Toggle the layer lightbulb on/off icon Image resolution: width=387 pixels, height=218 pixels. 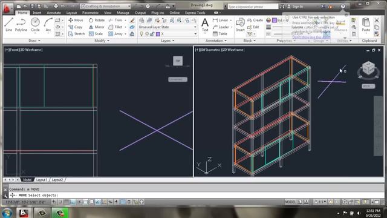click(141, 34)
